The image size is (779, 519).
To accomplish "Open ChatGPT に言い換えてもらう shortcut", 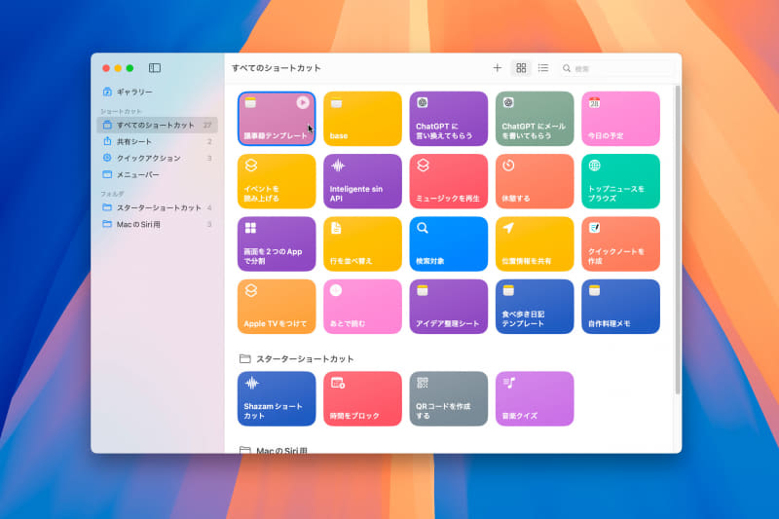I will [448, 119].
